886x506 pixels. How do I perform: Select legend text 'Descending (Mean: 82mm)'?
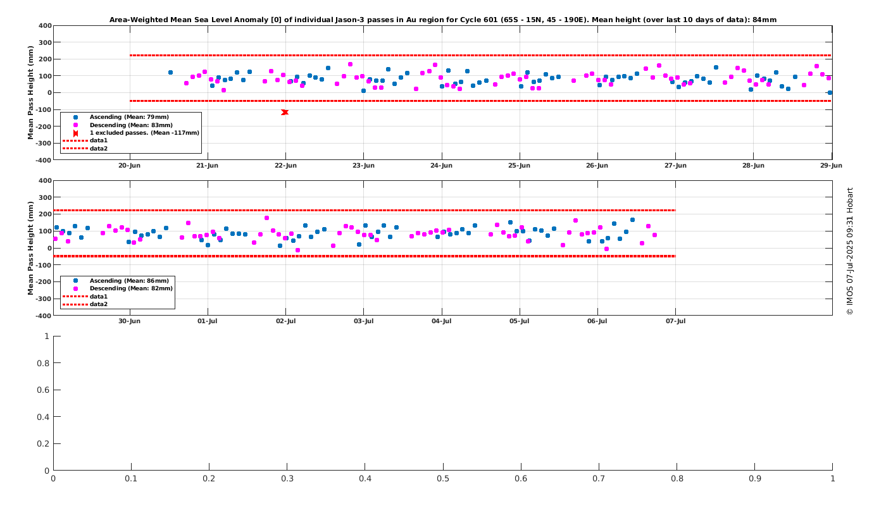(131, 288)
